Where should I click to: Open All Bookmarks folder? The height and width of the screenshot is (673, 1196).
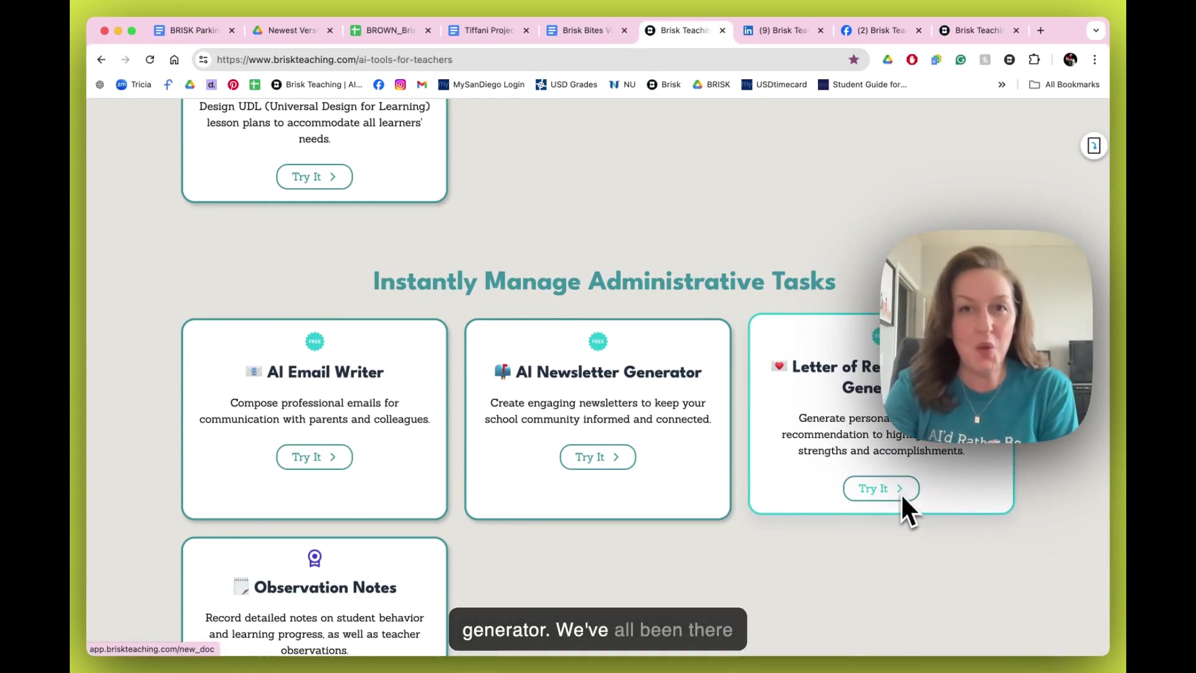[1065, 85]
